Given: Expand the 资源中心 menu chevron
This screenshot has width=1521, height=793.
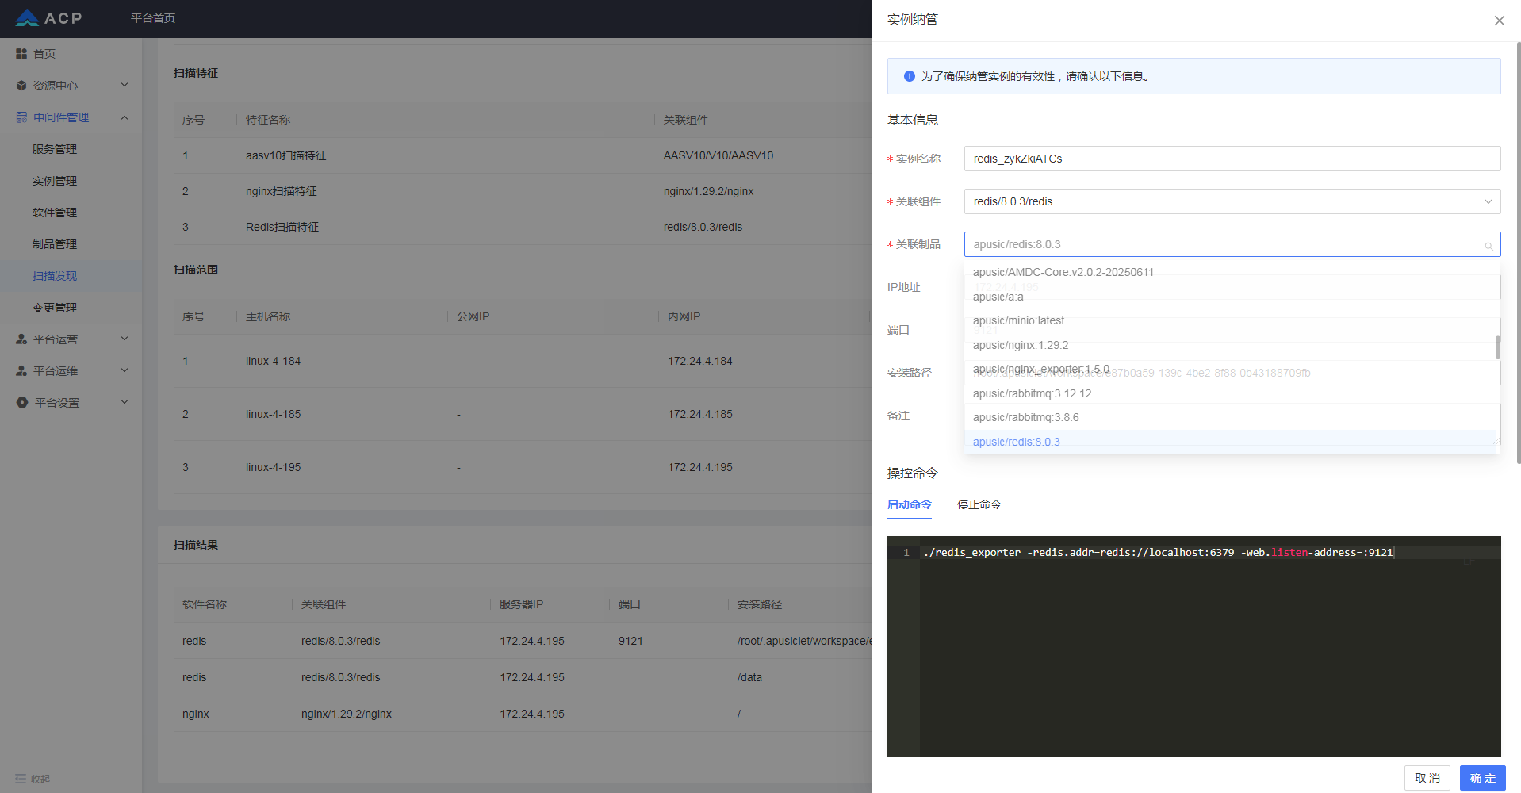Looking at the screenshot, I should click(x=125, y=85).
